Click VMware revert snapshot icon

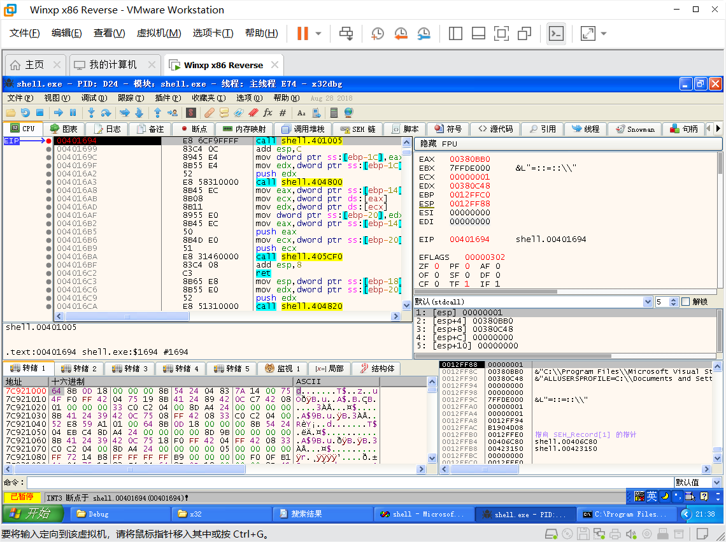[401, 33]
